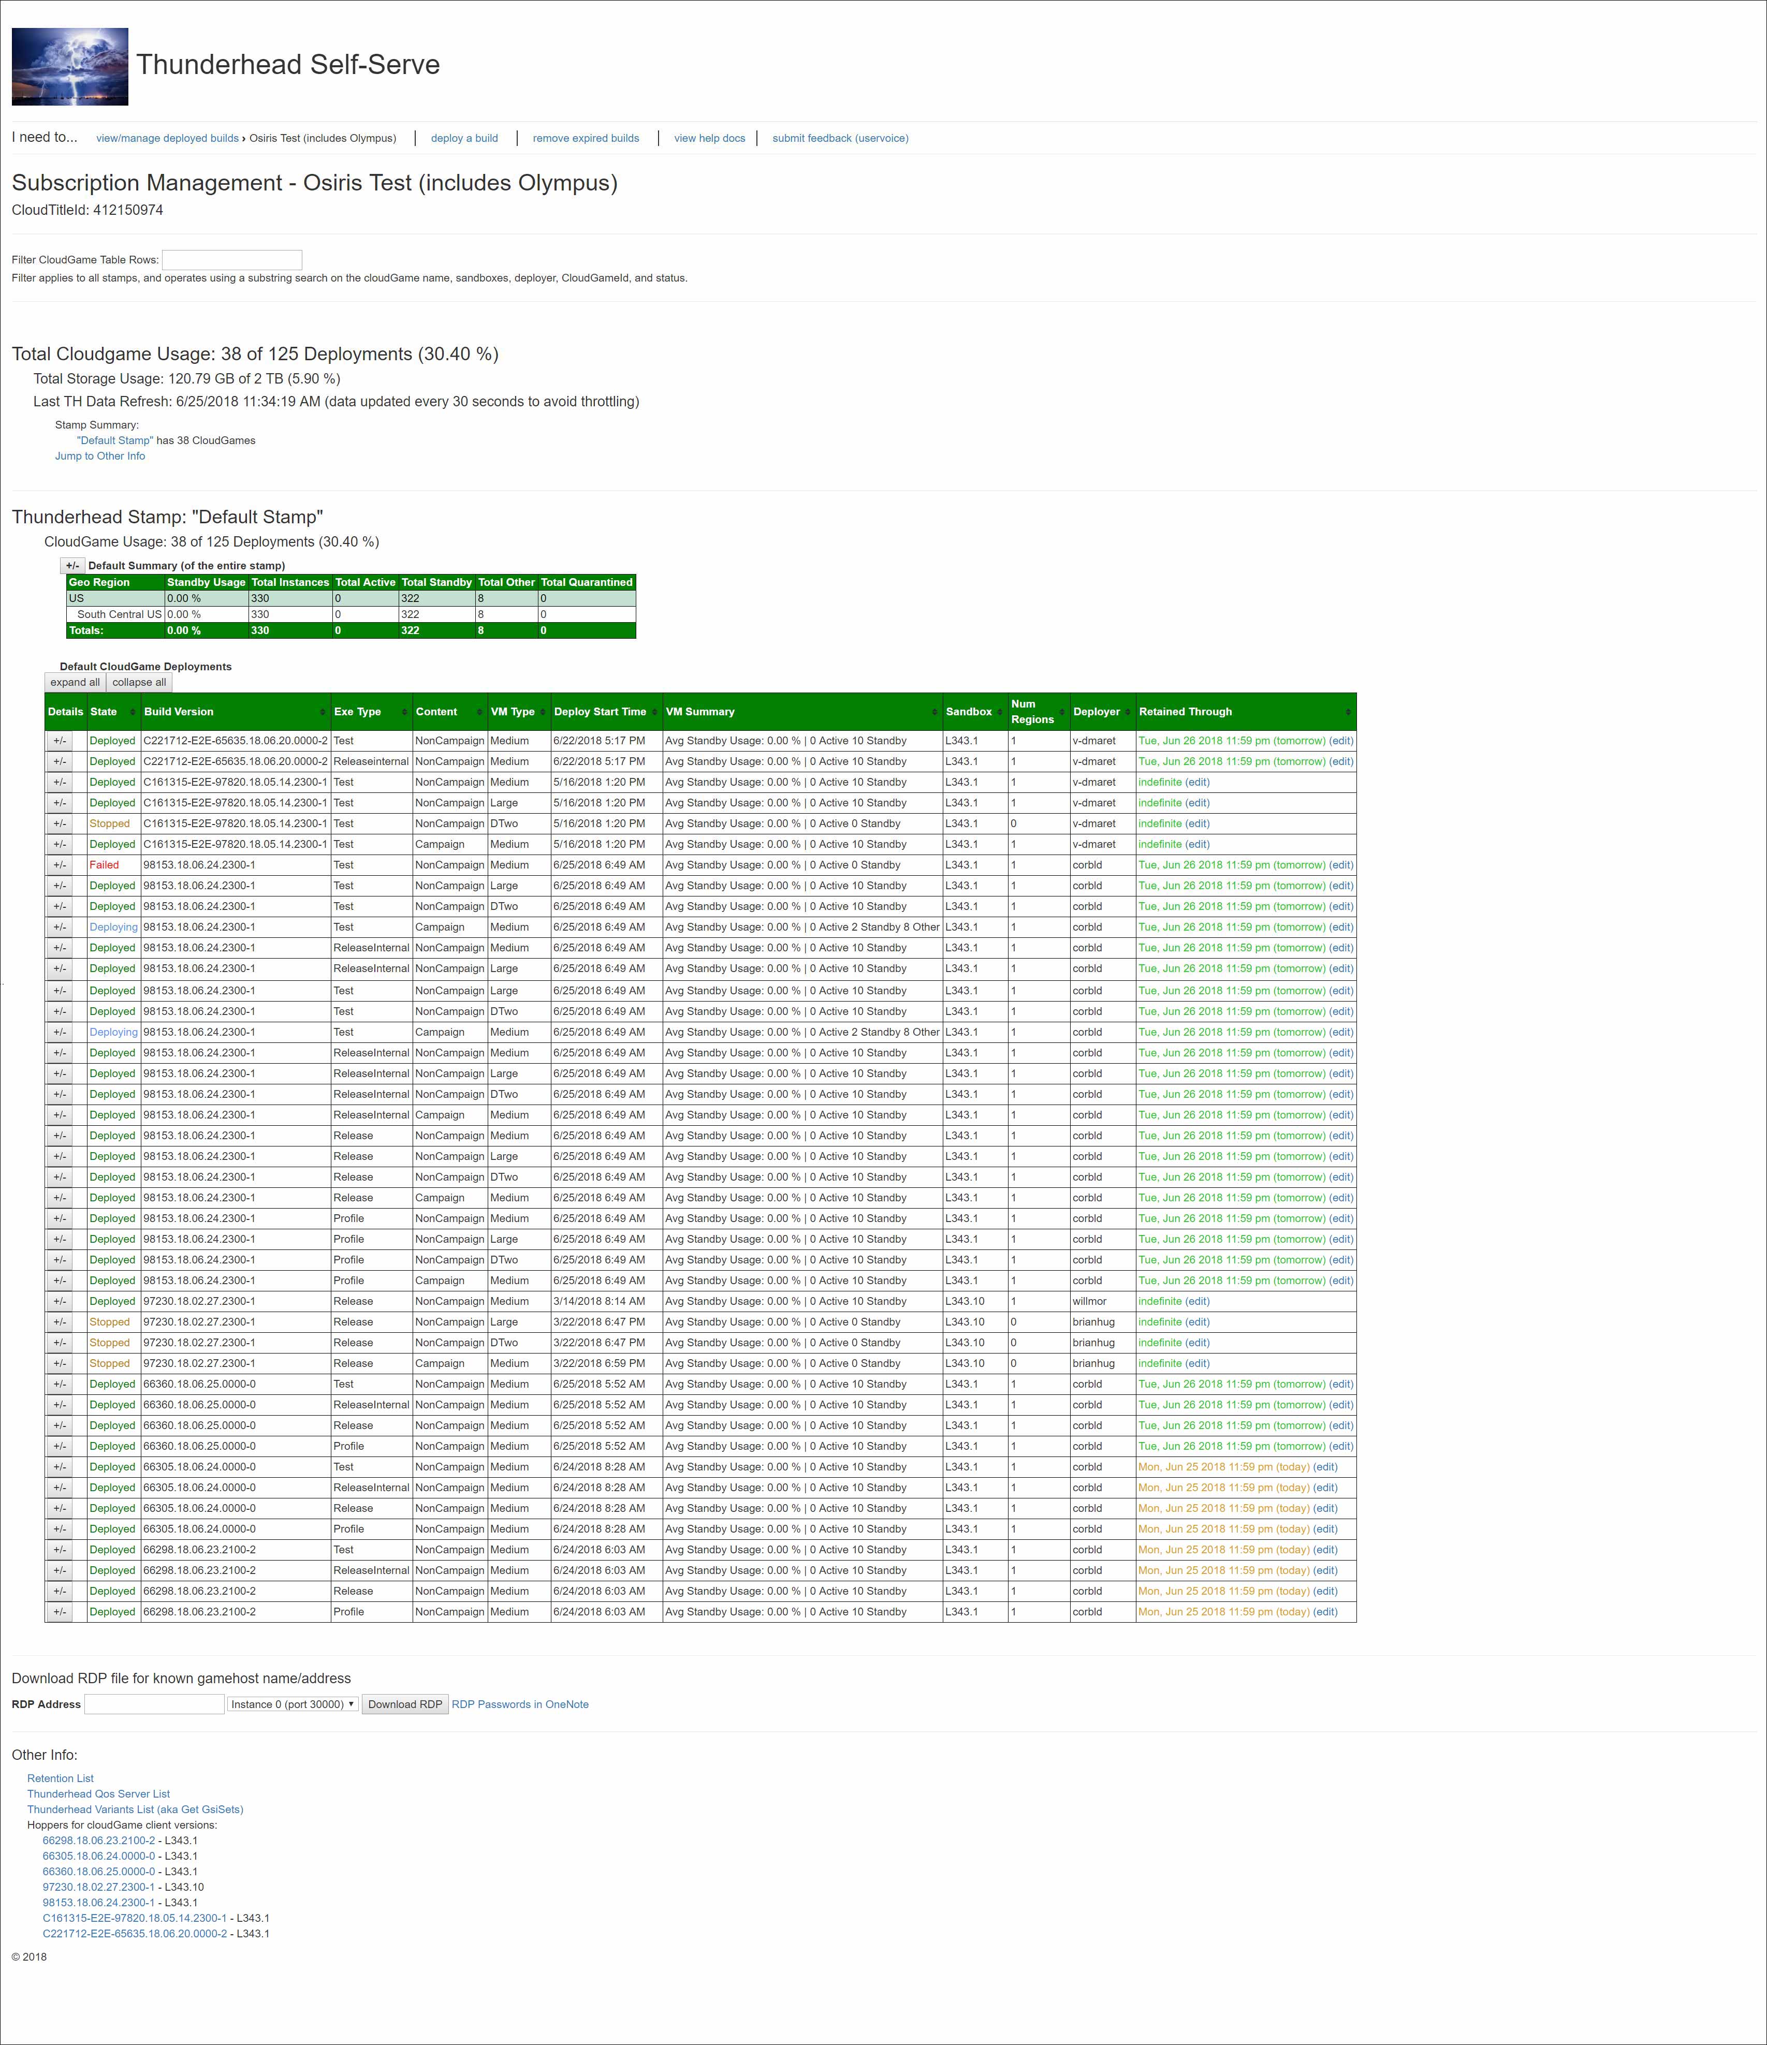This screenshot has height=2045, width=1767.
Task: Sort table by Sandbox column arrows
Action: point(999,712)
